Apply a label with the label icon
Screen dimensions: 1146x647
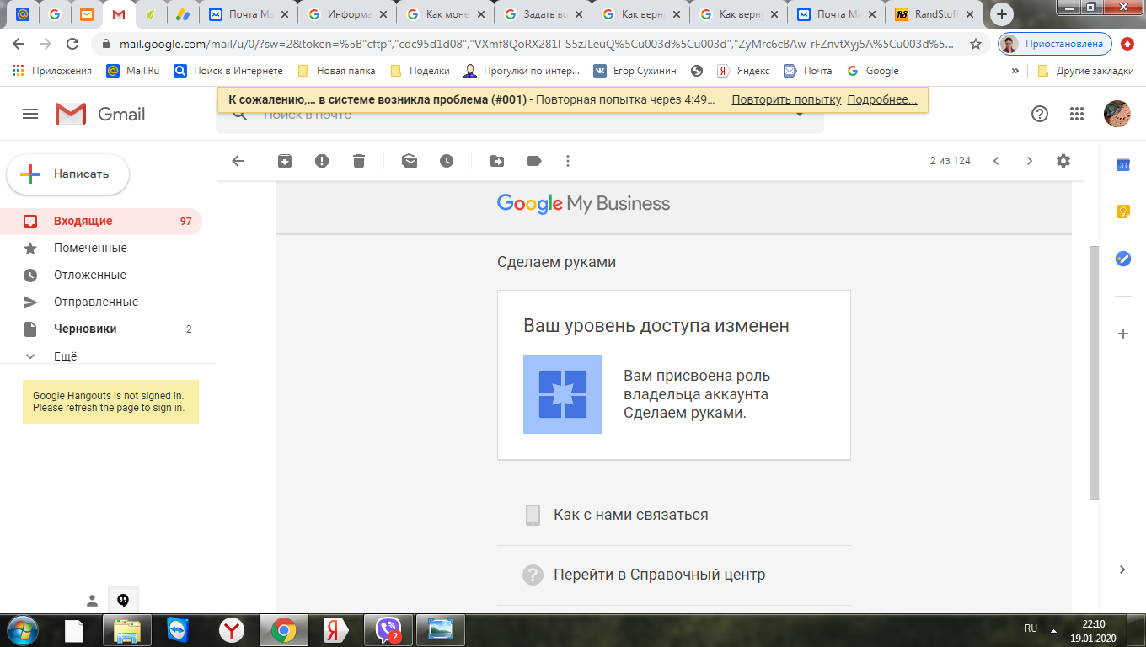click(534, 161)
